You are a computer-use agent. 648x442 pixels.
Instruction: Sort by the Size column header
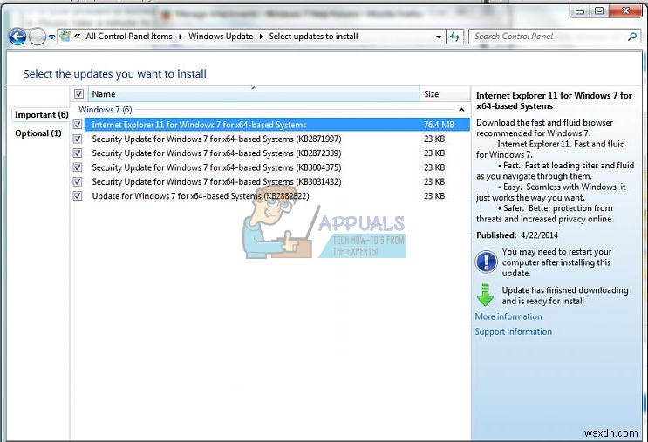click(x=445, y=94)
